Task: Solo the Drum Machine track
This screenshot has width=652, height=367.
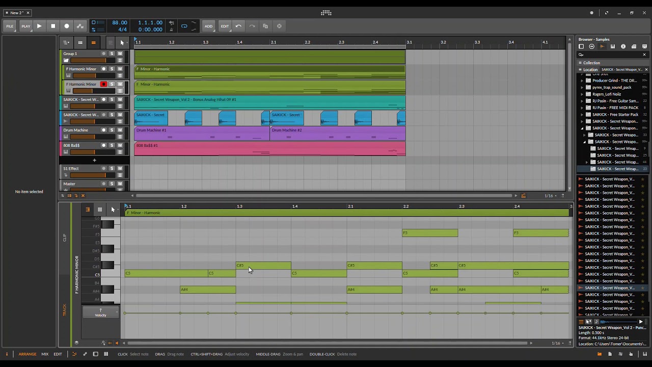Action: 112,130
